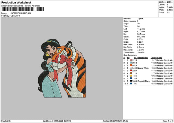Click the 'Color changes:' label

point(130,21)
